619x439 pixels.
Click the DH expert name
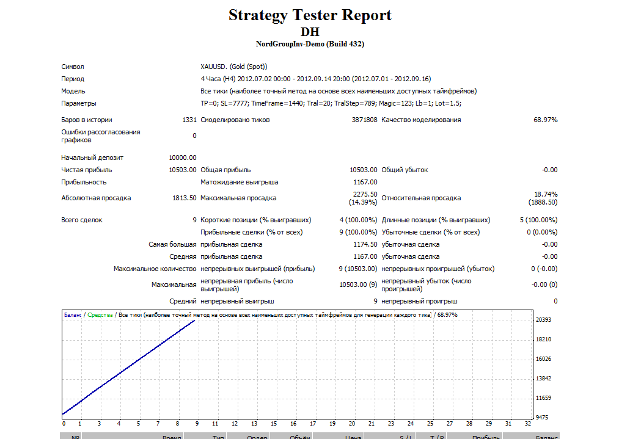pos(310,32)
